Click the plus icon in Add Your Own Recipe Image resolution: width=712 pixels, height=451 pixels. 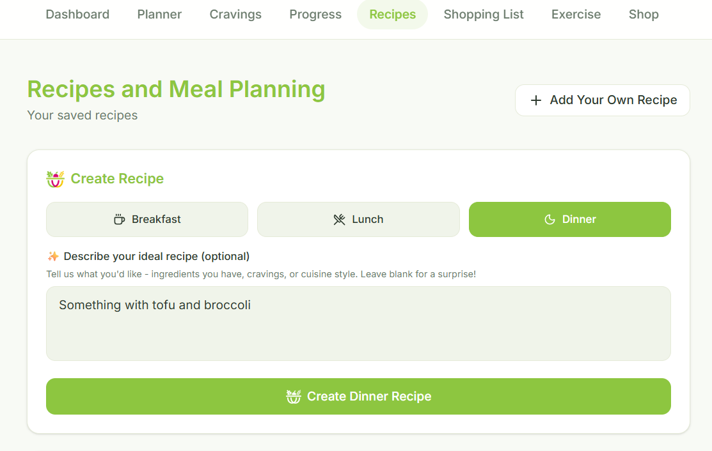click(535, 100)
